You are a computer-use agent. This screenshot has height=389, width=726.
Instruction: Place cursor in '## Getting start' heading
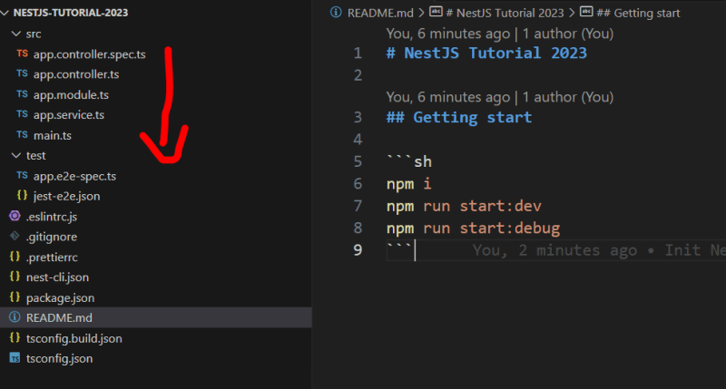point(459,118)
